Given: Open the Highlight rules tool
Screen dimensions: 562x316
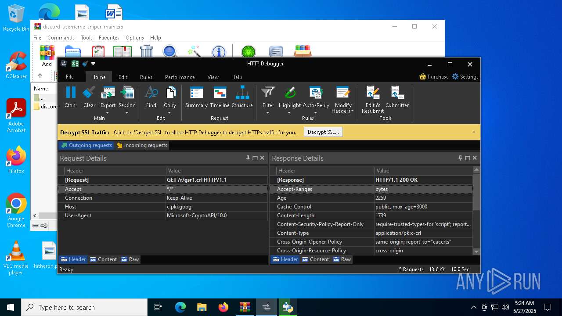Looking at the screenshot, I should 290,97.
